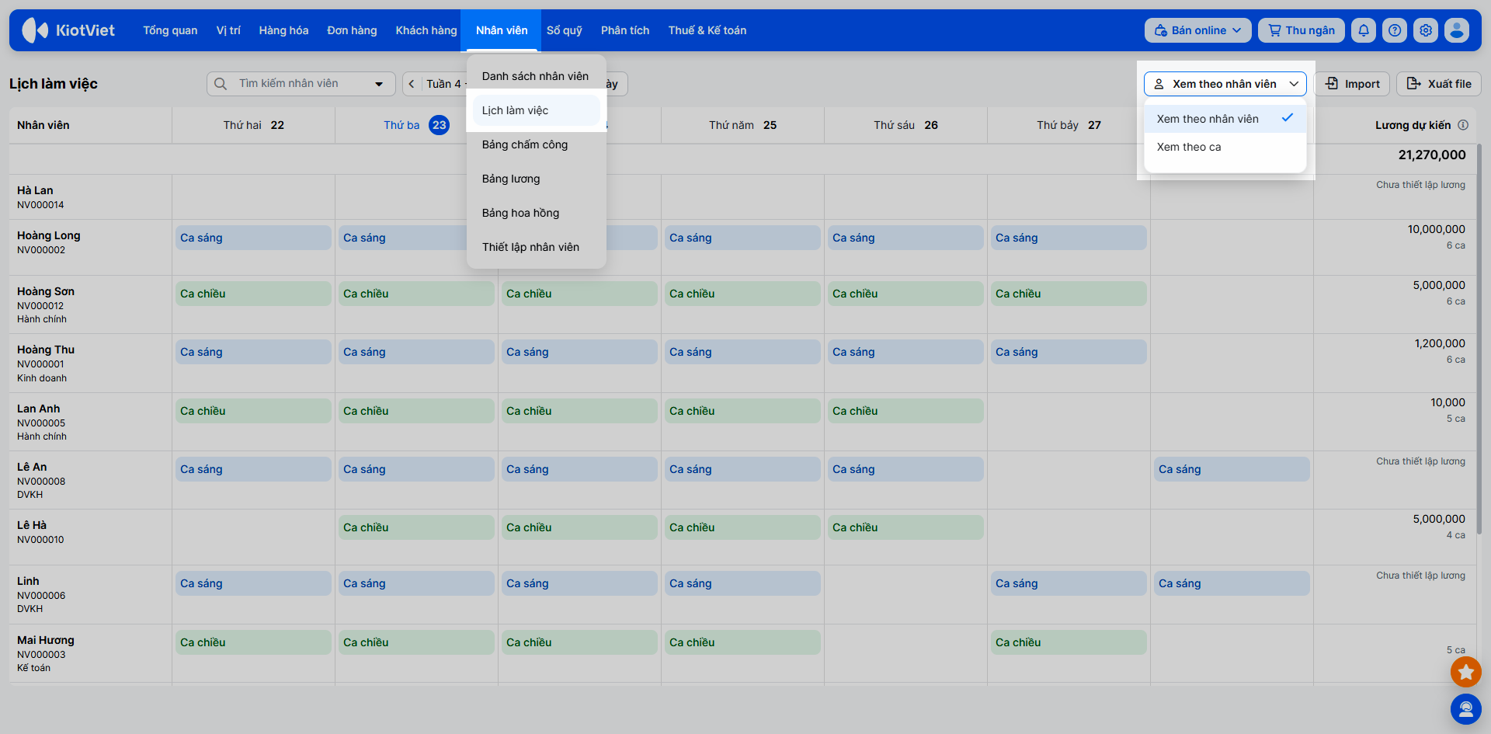Click the Thu ngân button

(x=1302, y=30)
